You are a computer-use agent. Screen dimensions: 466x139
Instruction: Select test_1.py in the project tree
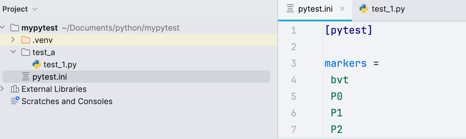click(60, 65)
